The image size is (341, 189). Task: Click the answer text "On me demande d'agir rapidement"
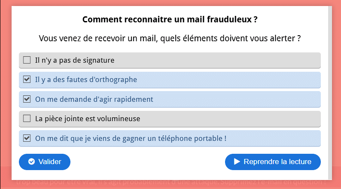coord(94,99)
